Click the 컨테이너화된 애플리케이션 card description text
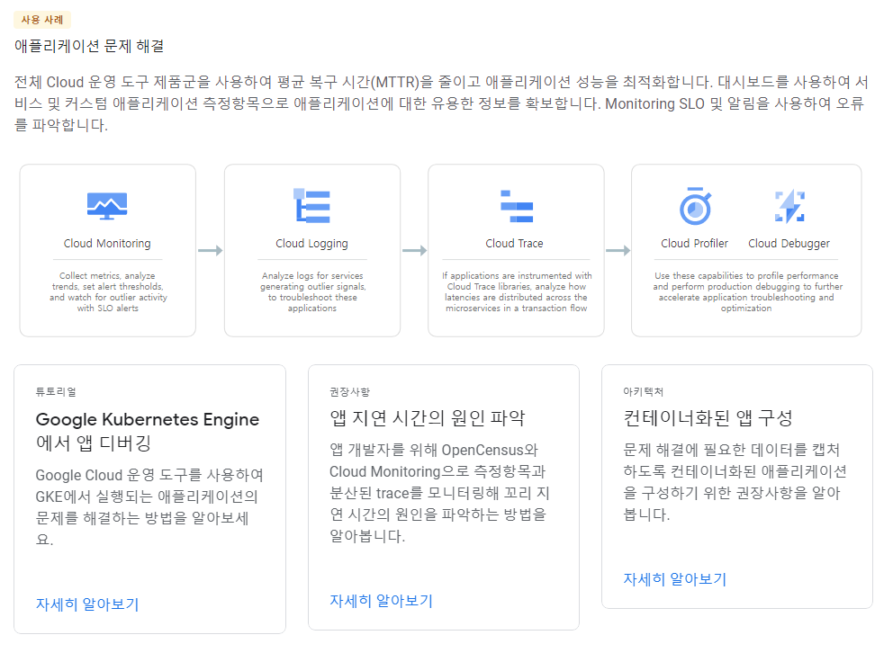Screen dimensions: 893x653 point(735,482)
